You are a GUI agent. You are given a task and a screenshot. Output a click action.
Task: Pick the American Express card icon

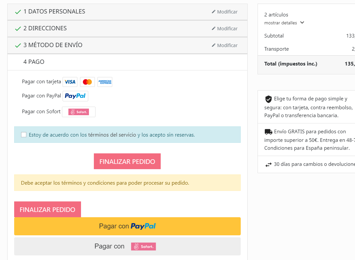click(105, 82)
